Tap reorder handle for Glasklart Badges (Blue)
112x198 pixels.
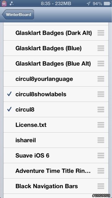101,48
